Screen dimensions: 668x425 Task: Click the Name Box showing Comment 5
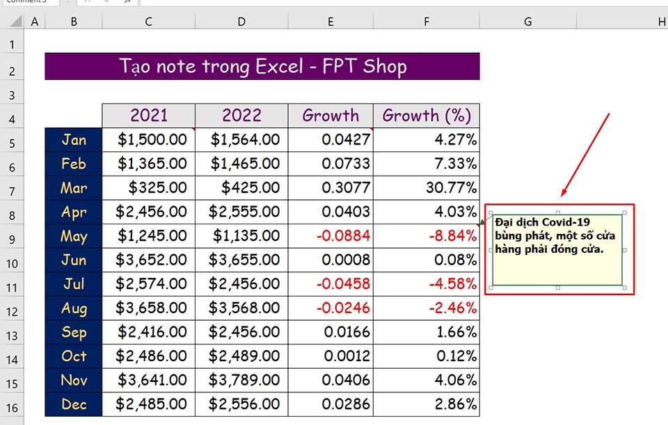pos(31,3)
